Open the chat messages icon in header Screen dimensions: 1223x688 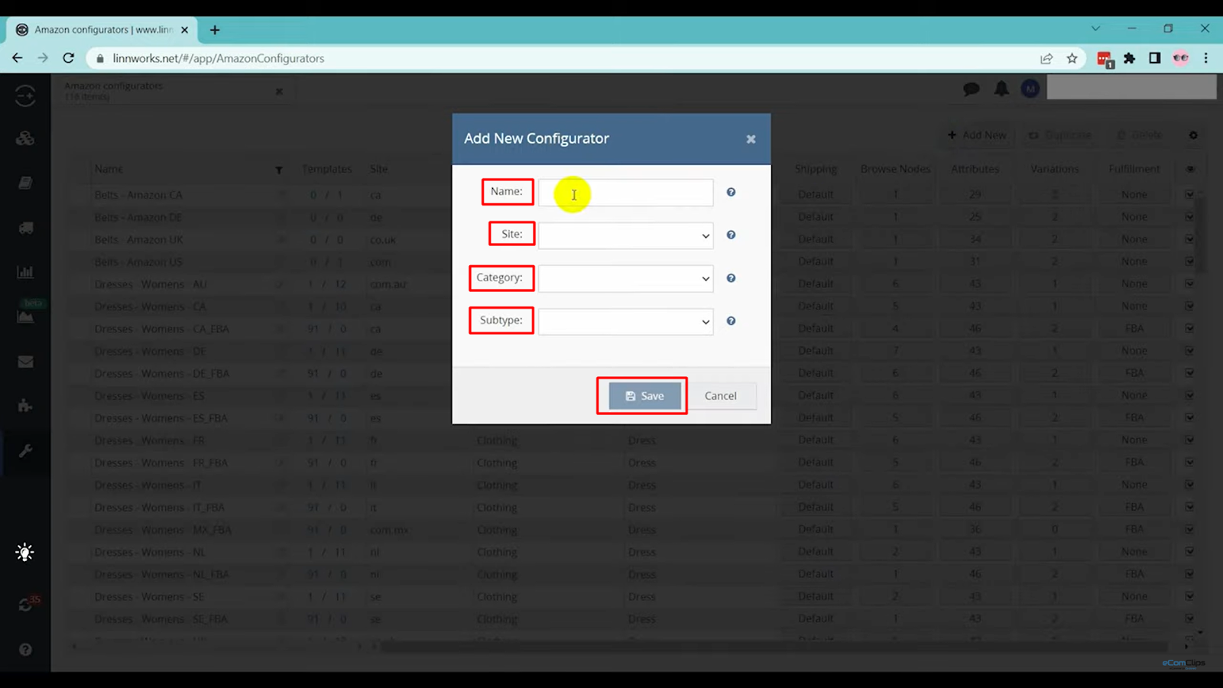[972, 89]
